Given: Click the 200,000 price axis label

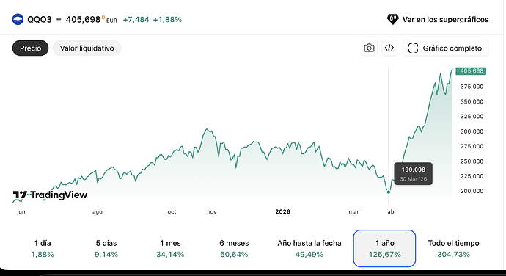Looking at the screenshot, I should click(x=472, y=191).
